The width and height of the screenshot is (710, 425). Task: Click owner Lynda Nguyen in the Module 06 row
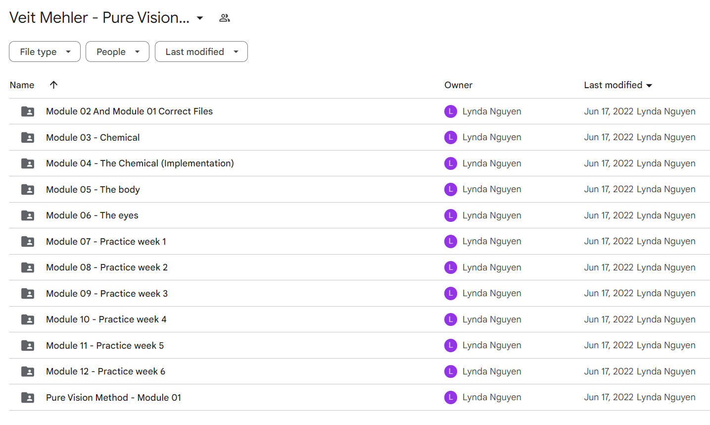click(492, 215)
